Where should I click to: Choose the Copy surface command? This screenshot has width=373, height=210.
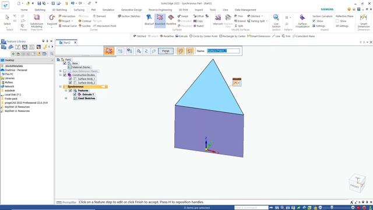198,21
